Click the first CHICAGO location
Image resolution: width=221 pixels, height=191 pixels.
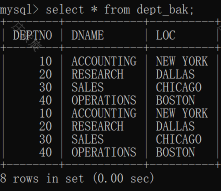[178, 87]
